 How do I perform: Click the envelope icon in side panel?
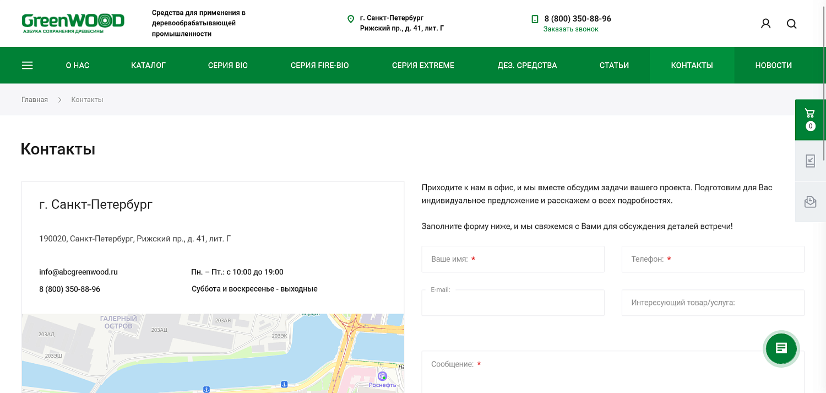[x=810, y=202]
